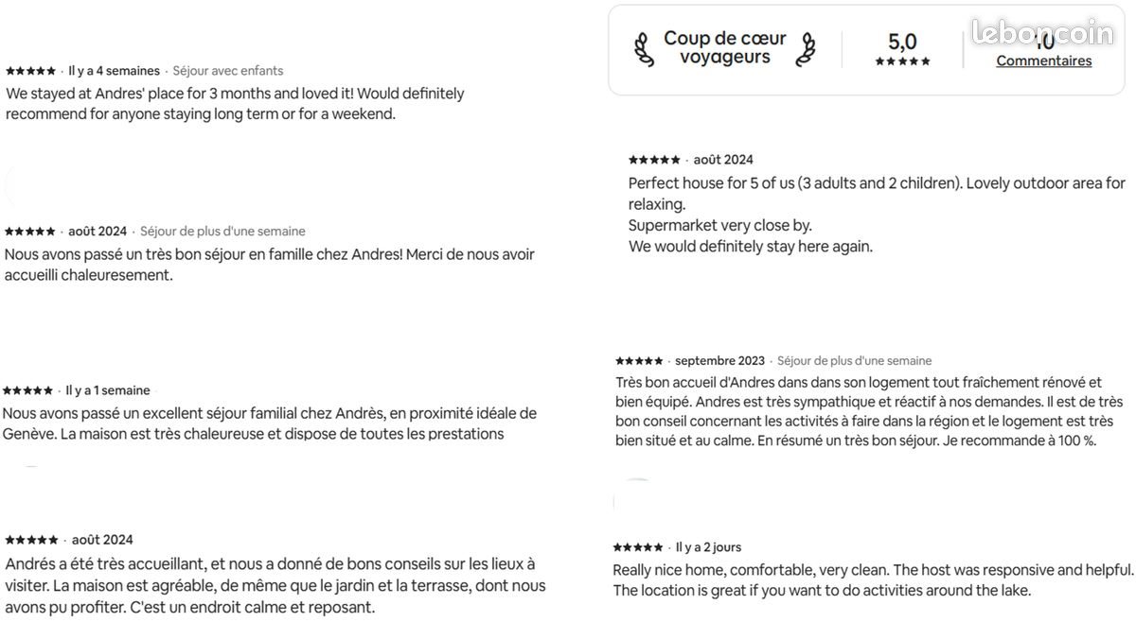Open the Commentaires link

[x=1043, y=60]
